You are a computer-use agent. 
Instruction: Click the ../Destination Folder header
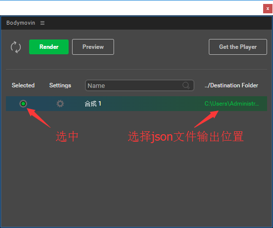point(231,85)
